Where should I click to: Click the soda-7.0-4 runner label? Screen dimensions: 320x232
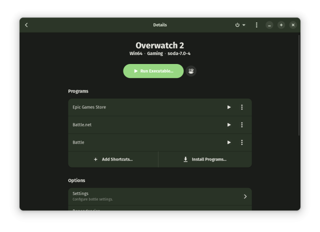[x=179, y=53]
